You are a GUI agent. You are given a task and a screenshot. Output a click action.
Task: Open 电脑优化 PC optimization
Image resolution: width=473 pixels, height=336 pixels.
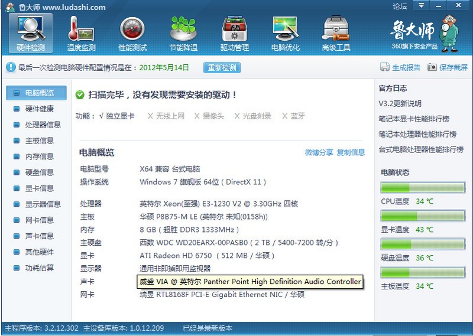pos(286,34)
